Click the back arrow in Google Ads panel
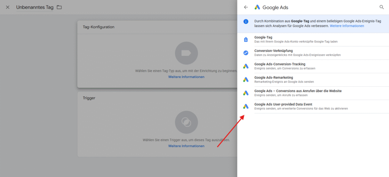The width and height of the screenshot is (389, 177). (x=246, y=7)
